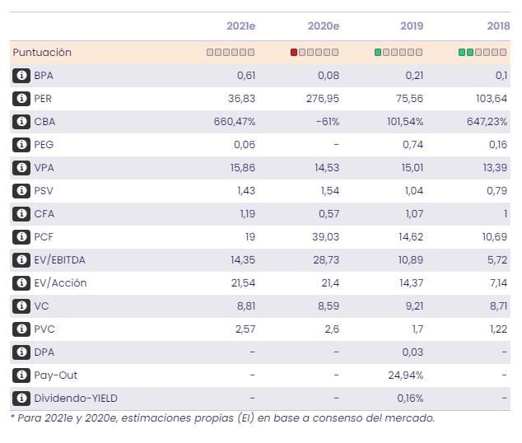Open the PCF info icon
Viewport: 522px width, 443px height.
click(21, 237)
